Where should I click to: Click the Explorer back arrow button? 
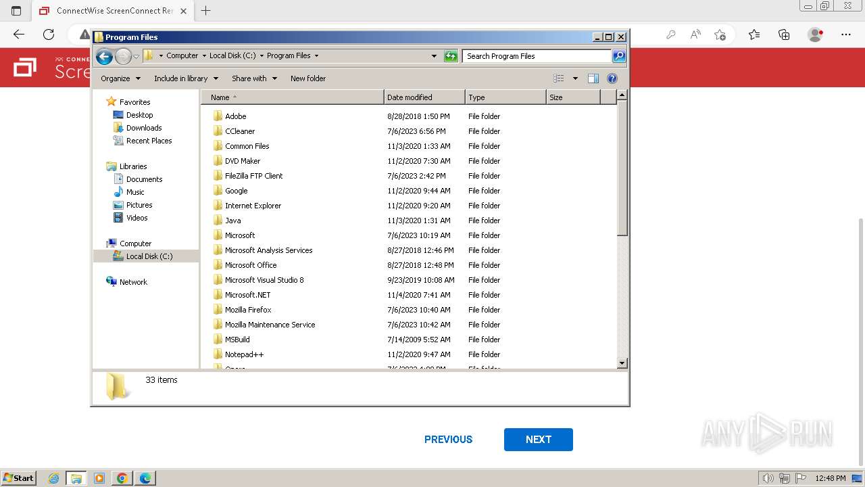coord(104,56)
